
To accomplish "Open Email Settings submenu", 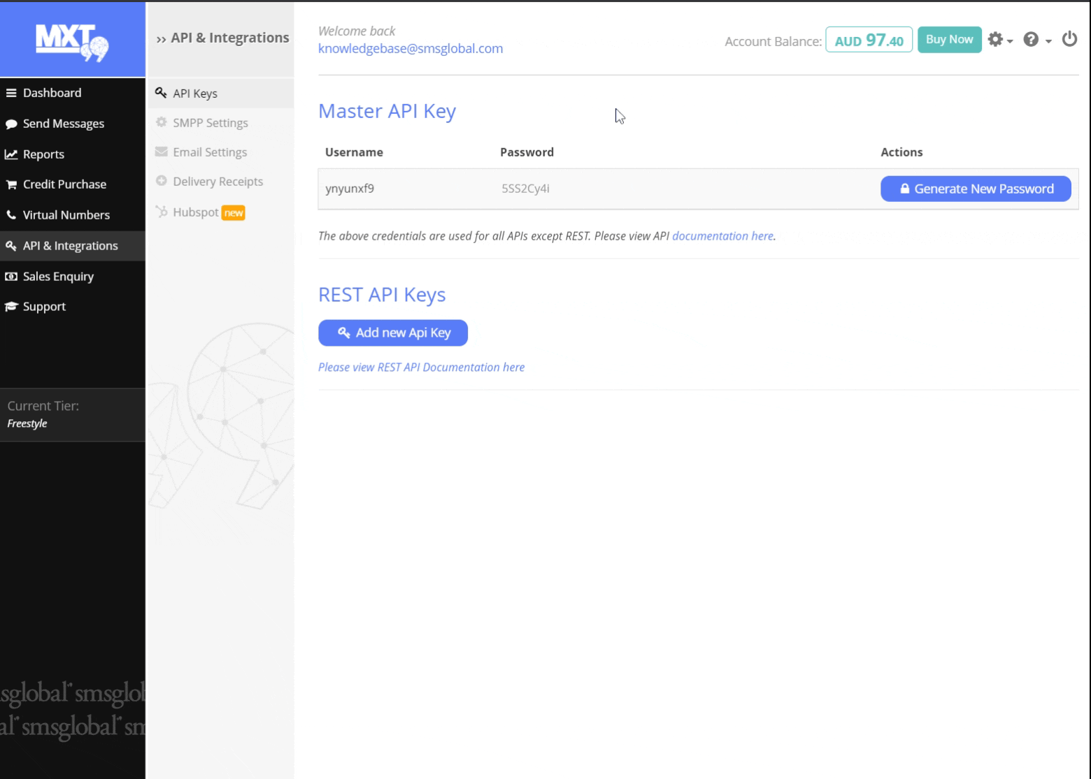I will pyautogui.click(x=210, y=152).
